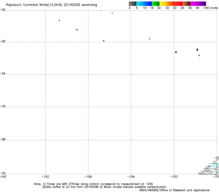Click the small rectangular island outline near -160 longitude
The image size is (219, 192).
coord(77,30)
